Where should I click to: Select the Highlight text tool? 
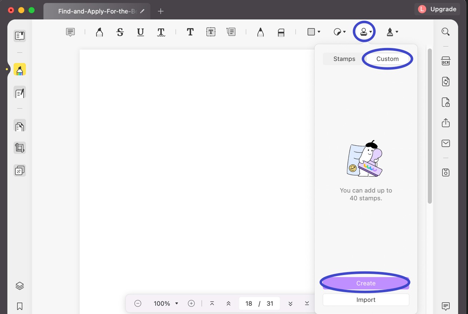pyautogui.click(x=99, y=32)
